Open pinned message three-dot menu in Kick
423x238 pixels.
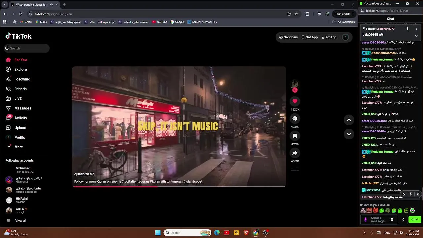tap(416, 29)
